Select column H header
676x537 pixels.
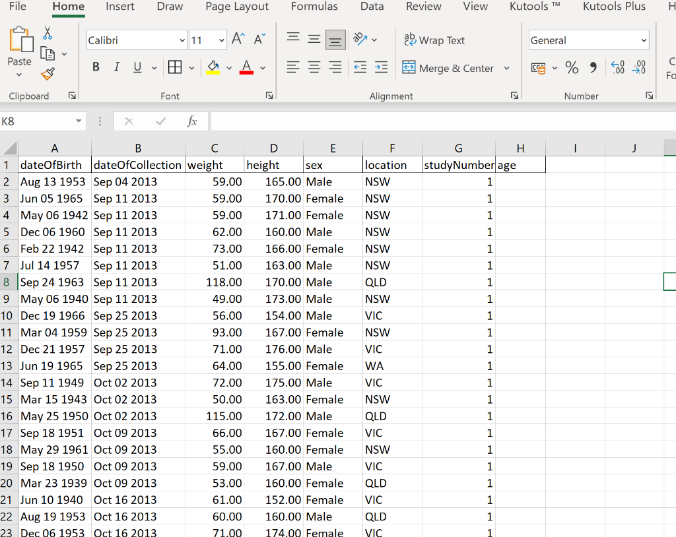pos(520,148)
